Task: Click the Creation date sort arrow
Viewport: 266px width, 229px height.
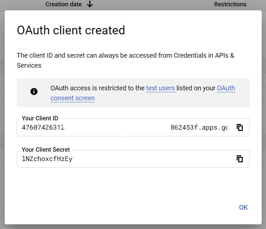Action: [90, 4]
